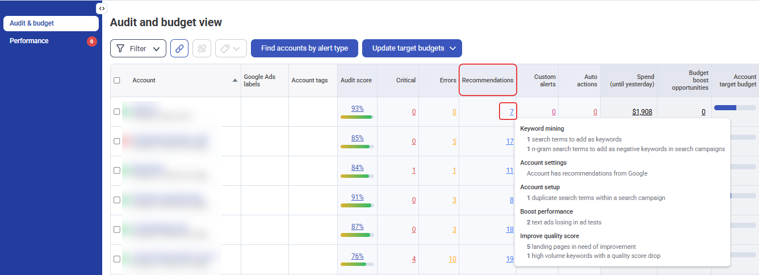Viewport: 759px width, 275px height.
Task: Open the $1,908 spend value
Action: tap(641, 112)
